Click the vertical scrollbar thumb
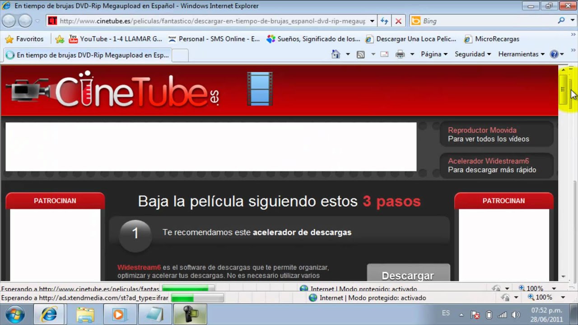This screenshot has width=578, height=325. (563, 89)
